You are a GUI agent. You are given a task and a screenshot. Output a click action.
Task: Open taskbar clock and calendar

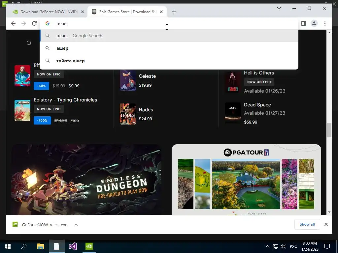point(310,246)
